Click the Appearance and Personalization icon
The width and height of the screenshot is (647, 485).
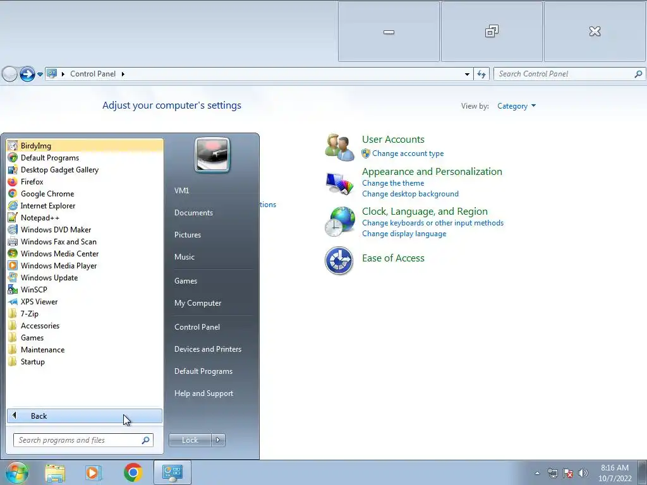point(339,184)
